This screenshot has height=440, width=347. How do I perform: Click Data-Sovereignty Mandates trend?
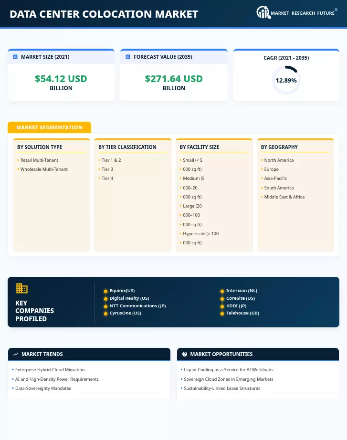coord(43,388)
